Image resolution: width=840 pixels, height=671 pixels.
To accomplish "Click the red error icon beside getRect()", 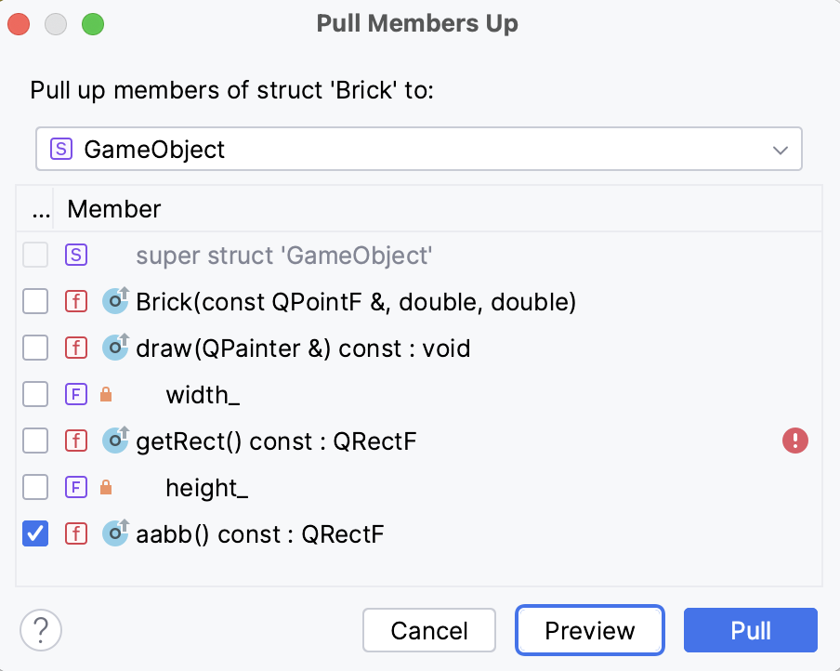I will 795,441.
